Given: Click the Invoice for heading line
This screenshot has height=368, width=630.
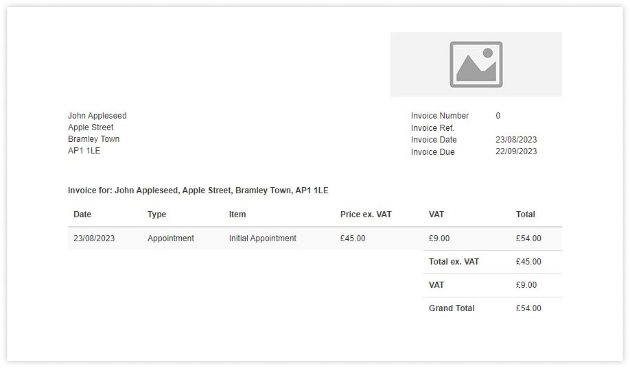Looking at the screenshot, I should (x=198, y=191).
